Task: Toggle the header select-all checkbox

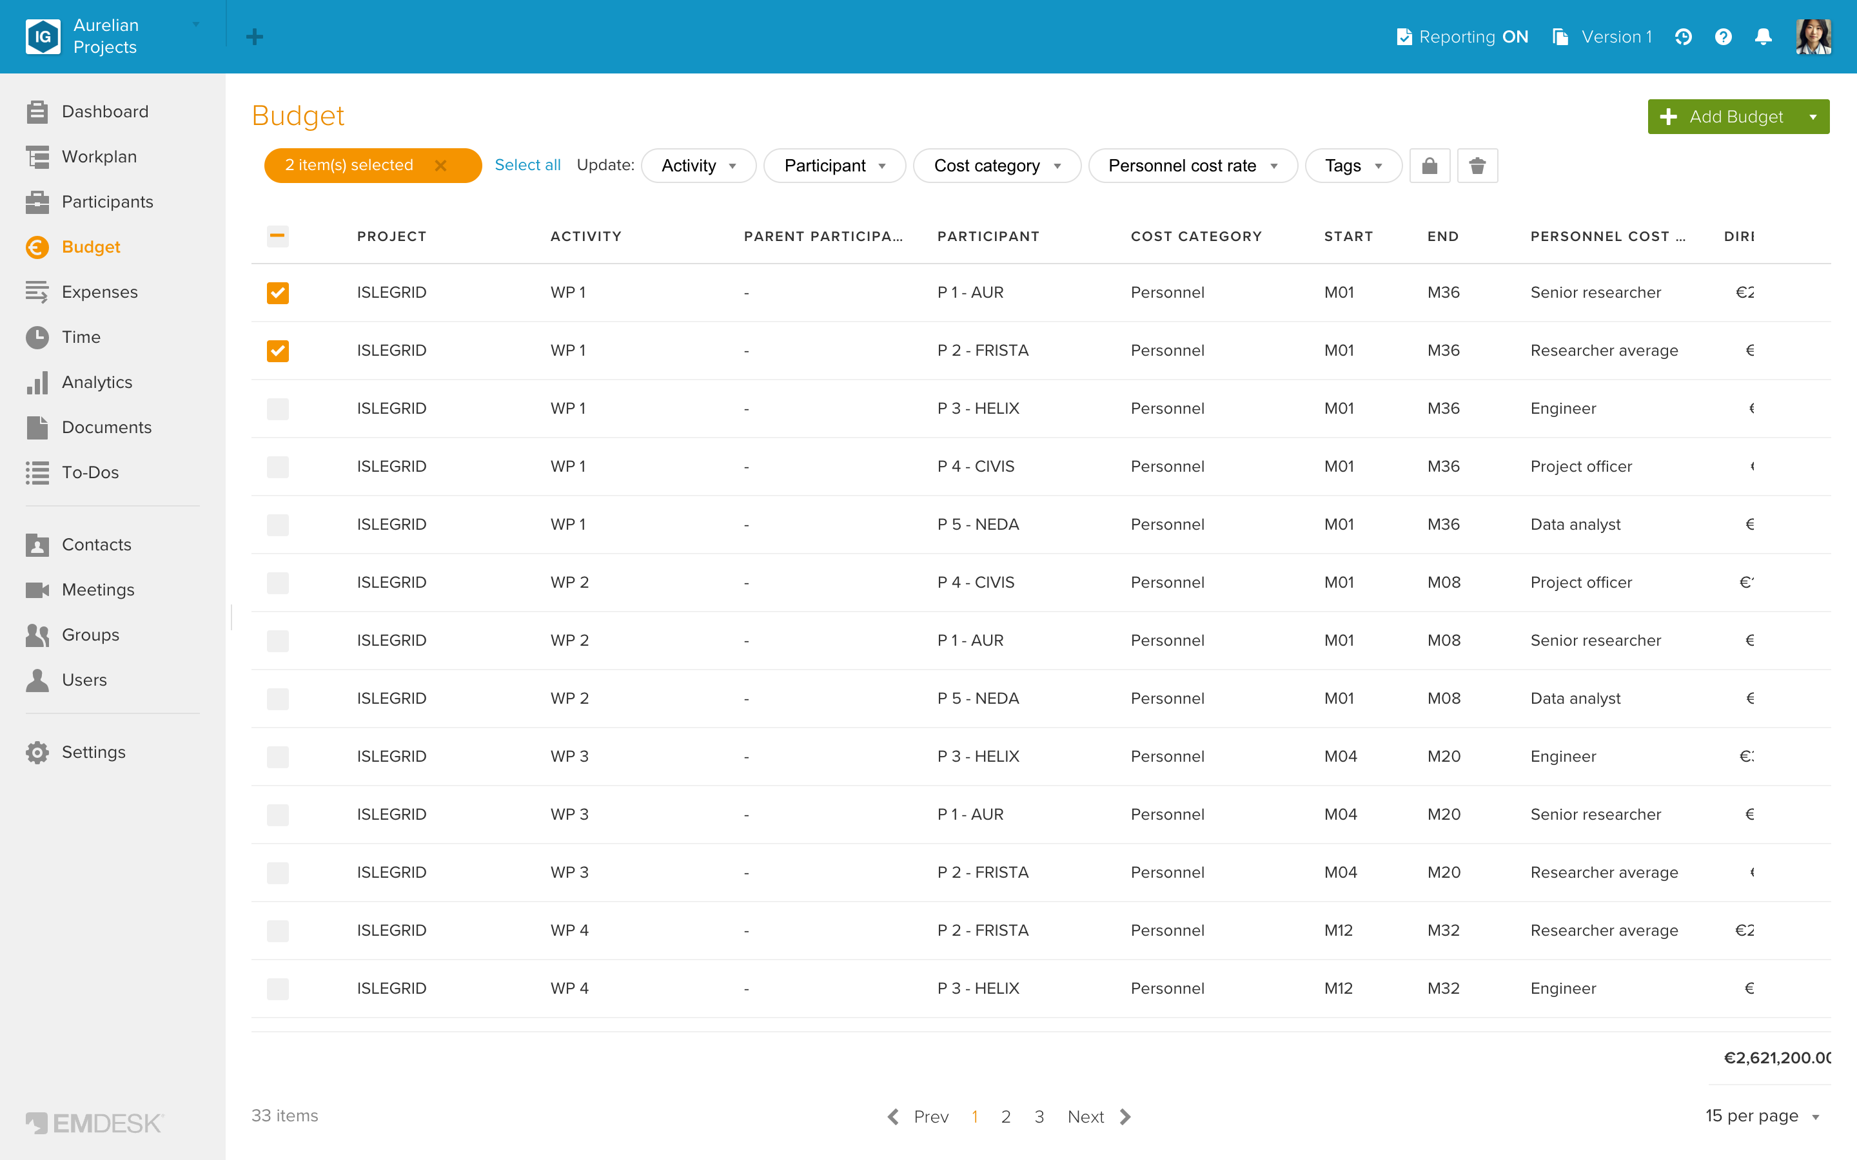Action: click(x=278, y=237)
